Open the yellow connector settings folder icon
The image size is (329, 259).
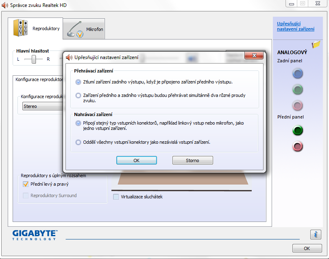pos(316,44)
